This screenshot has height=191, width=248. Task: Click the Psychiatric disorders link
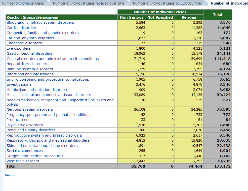[x=25, y=125]
